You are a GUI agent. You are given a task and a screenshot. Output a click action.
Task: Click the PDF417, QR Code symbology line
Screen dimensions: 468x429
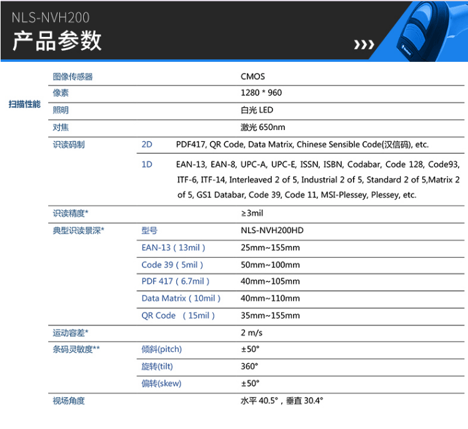tap(302, 144)
